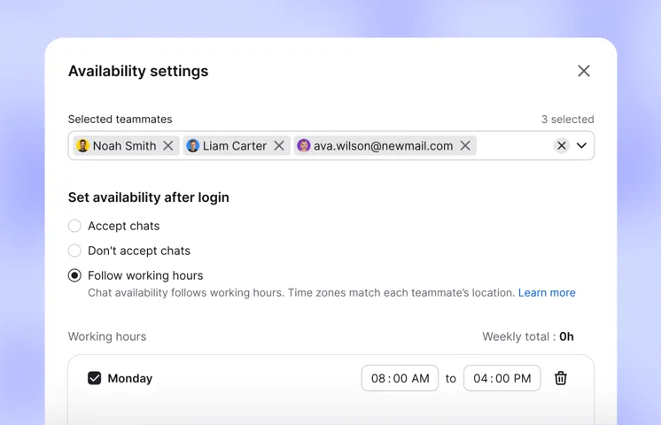
Task: Clear all selected teammates
Action: (562, 146)
